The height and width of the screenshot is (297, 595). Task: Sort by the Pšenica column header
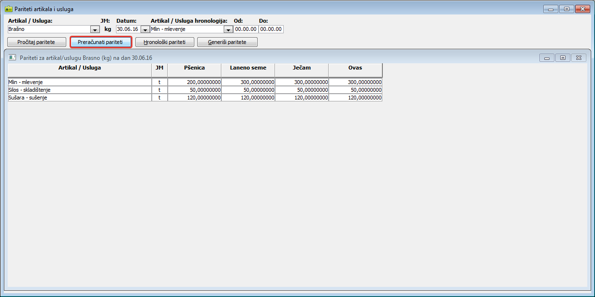(194, 68)
